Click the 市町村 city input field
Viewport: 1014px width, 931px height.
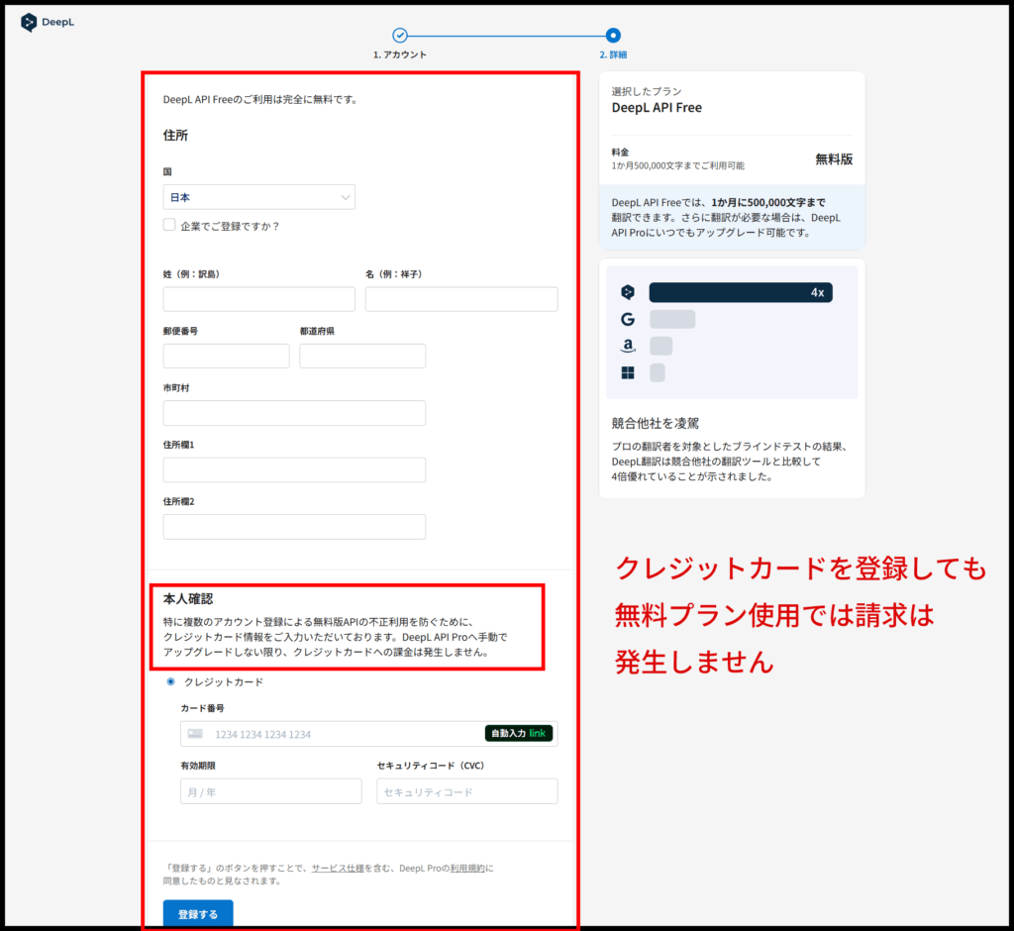tap(294, 413)
